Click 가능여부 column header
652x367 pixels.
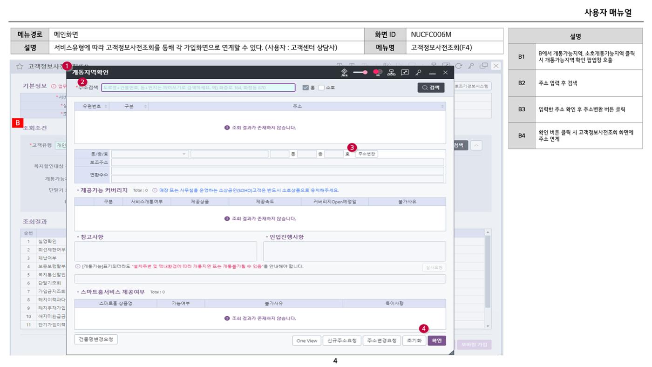click(180, 303)
